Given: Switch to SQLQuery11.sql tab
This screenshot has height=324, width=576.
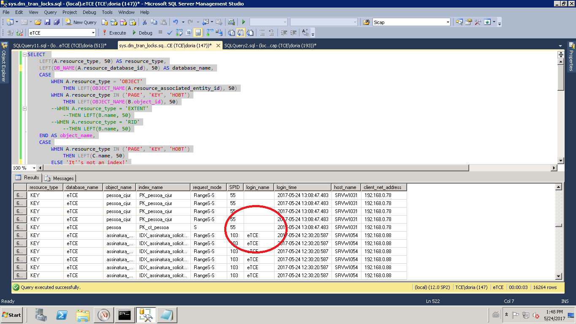Looking at the screenshot, I should (60, 46).
